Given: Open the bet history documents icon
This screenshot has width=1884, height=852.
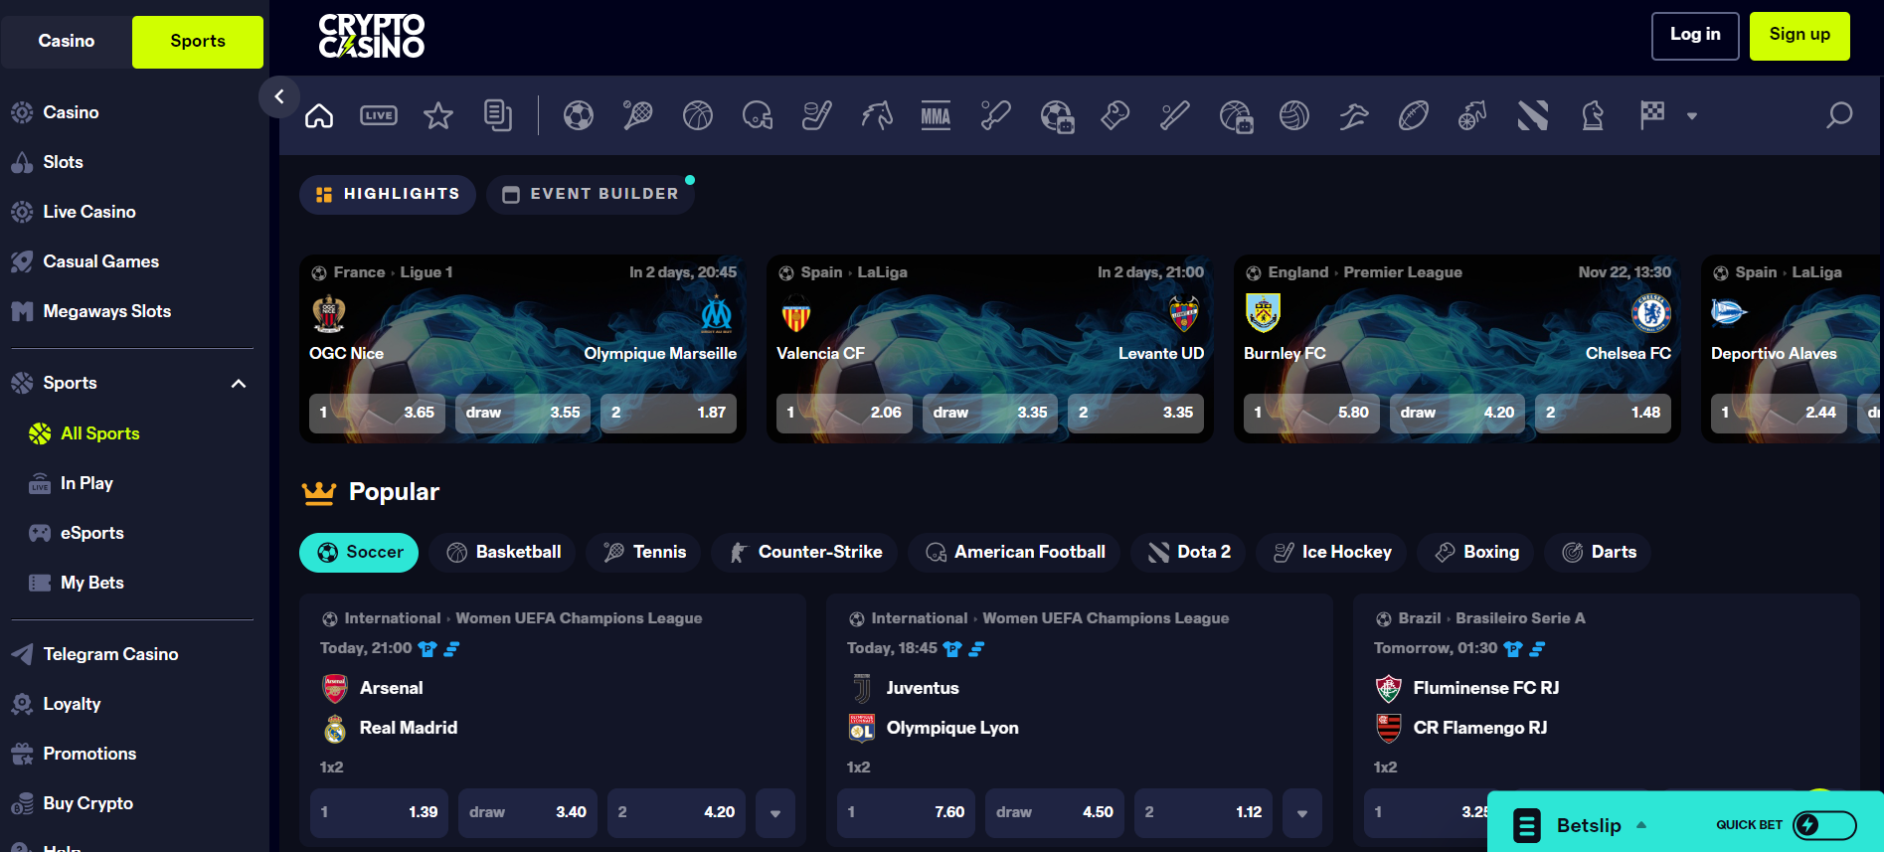Looking at the screenshot, I should [x=498, y=115].
